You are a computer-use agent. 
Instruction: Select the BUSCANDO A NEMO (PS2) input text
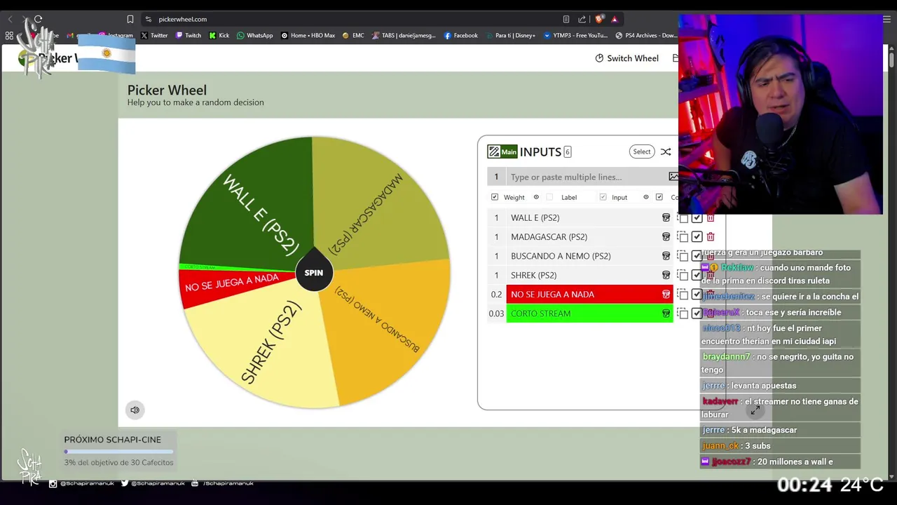click(561, 256)
